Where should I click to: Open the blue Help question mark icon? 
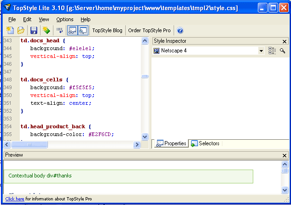[x=180, y=30]
